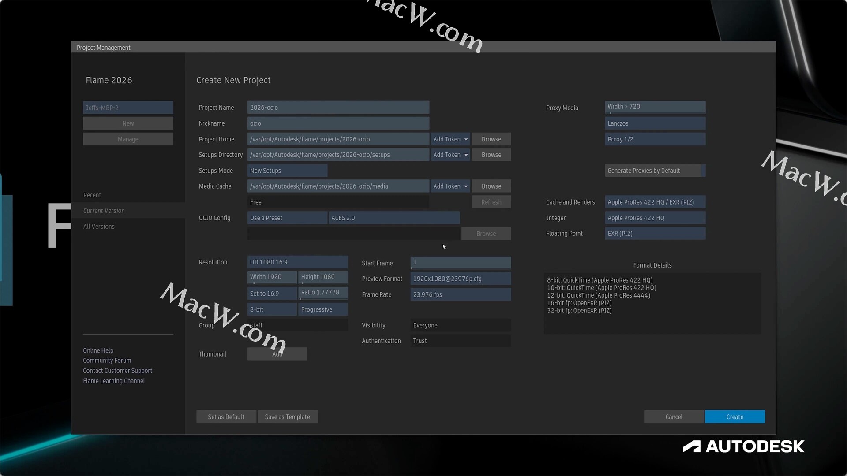Image resolution: width=847 pixels, height=476 pixels.
Task: Click Refresh free space button
Action: (x=491, y=202)
